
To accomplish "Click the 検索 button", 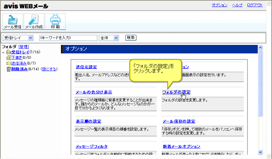I will (131, 38).
